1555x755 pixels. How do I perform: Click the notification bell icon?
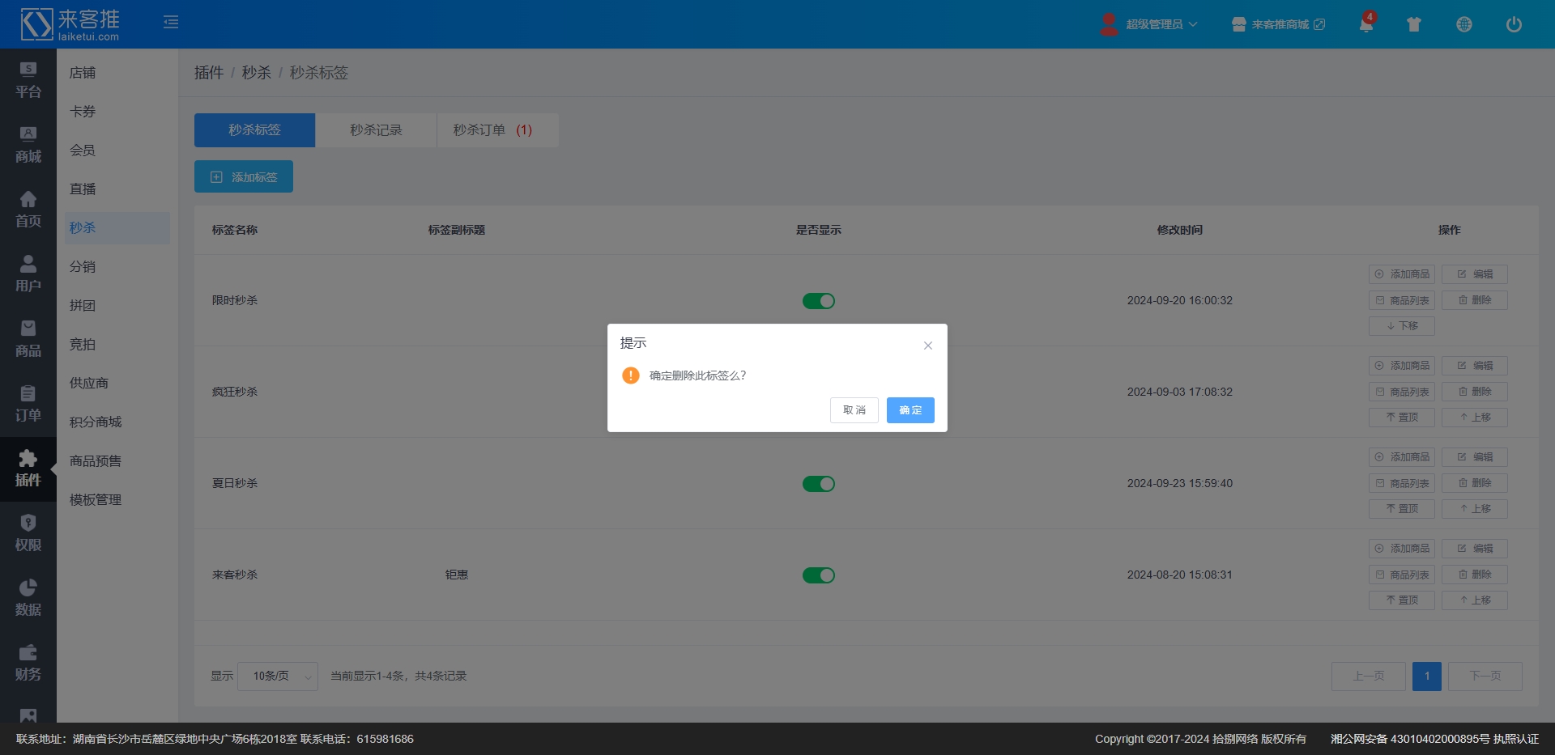[x=1365, y=24]
